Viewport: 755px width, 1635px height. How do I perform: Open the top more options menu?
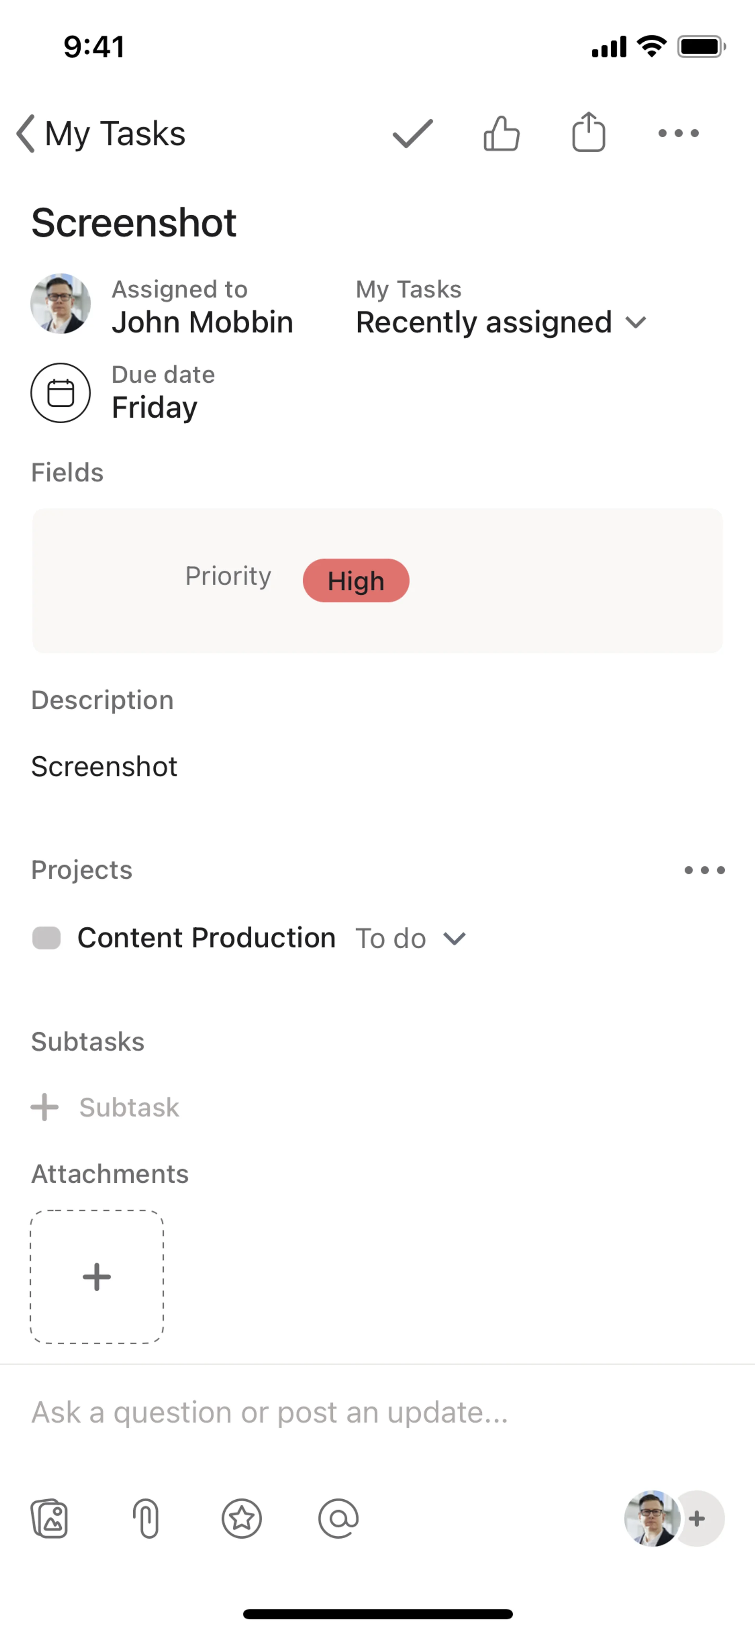(x=678, y=133)
